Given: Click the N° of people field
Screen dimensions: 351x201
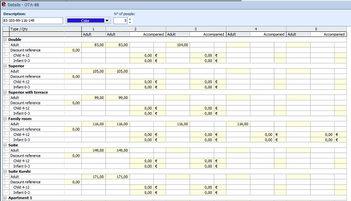Looking at the screenshot, I should (x=121, y=21).
